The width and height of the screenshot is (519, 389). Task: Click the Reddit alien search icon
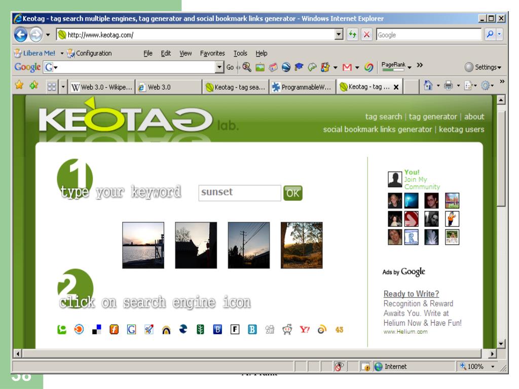(x=287, y=329)
